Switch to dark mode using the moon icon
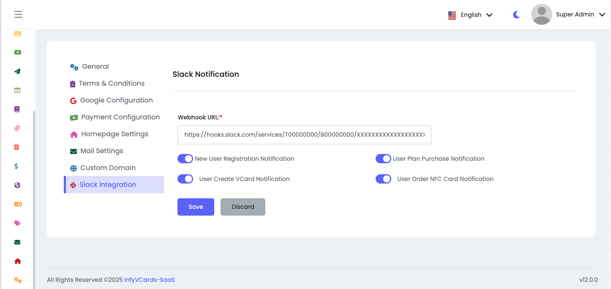Screen dimensions: 611x289 pos(516,14)
